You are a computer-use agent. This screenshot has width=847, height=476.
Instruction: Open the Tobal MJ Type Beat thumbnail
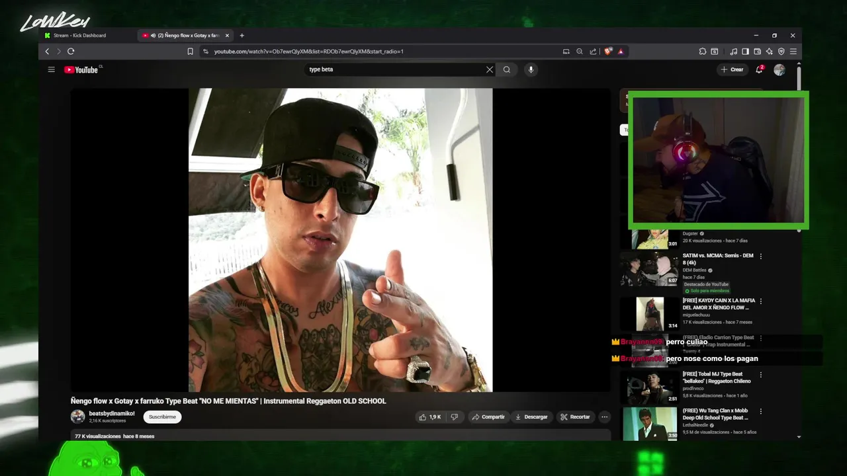pyautogui.click(x=649, y=387)
